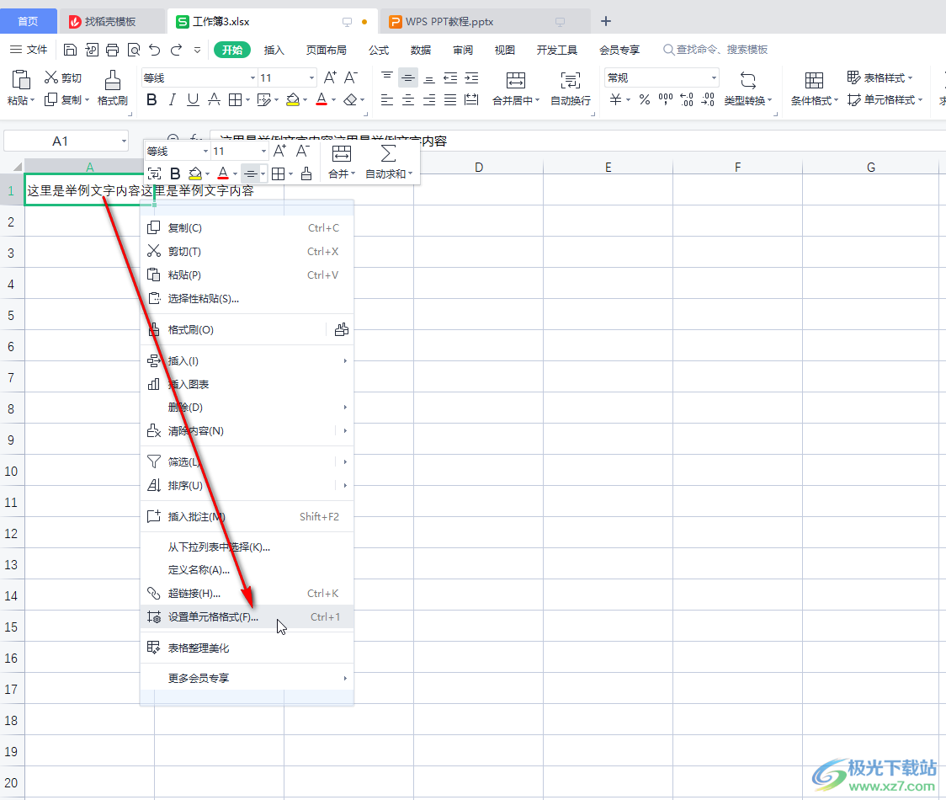Click the Redo arrow icon

point(176,51)
